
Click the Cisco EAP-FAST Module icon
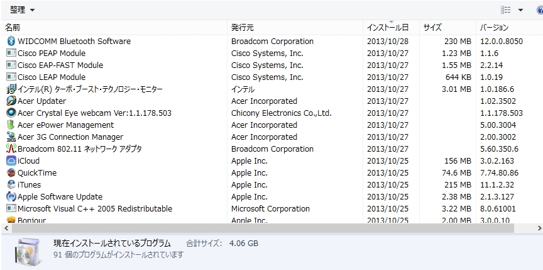pos(11,65)
